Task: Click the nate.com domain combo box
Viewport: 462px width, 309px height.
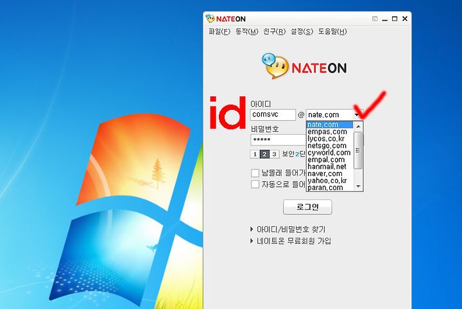Action: (334, 115)
